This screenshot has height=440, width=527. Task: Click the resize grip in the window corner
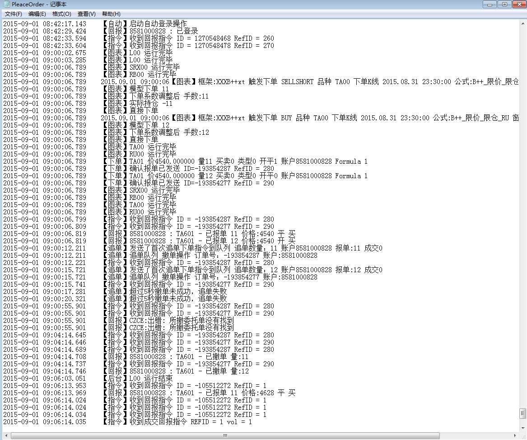pos(522,435)
